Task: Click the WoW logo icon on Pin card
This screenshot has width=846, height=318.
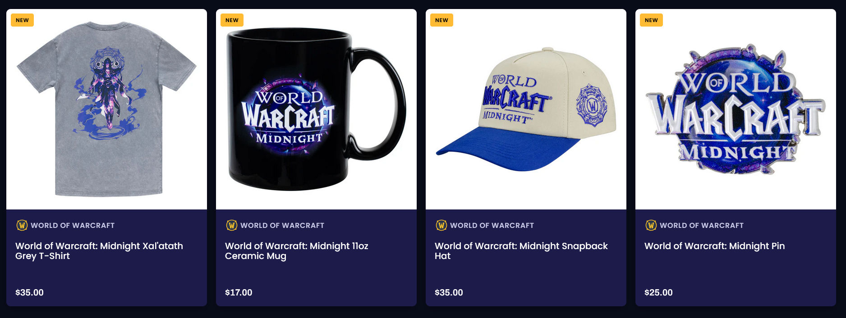Action: [x=651, y=225]
